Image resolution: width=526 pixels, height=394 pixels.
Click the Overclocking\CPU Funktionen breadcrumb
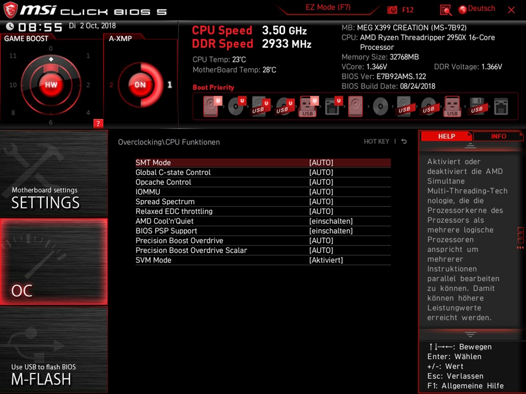tap(169, 142)
